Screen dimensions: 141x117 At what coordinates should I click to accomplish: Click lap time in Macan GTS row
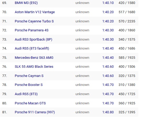[x=108, y=103]
